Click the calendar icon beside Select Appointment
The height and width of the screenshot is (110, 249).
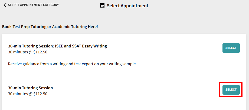tap(102, 6)
